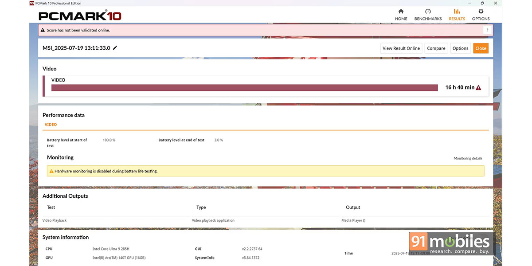Open the validation help question mark
Viewport: 532px width, 266px height.
point(487,30)
